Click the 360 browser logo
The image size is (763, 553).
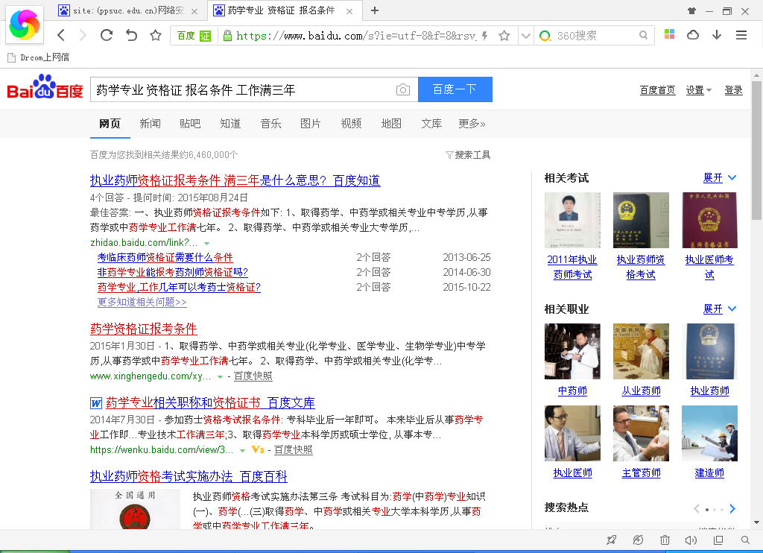(x=25, y=25)
